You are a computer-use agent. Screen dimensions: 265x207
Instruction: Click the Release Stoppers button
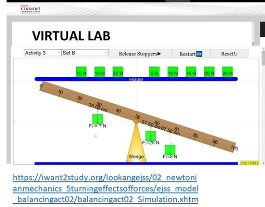click(x=140, y=54)
